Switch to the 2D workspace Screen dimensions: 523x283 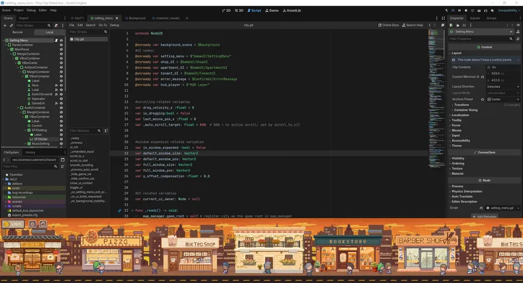(x=226, y=10)
